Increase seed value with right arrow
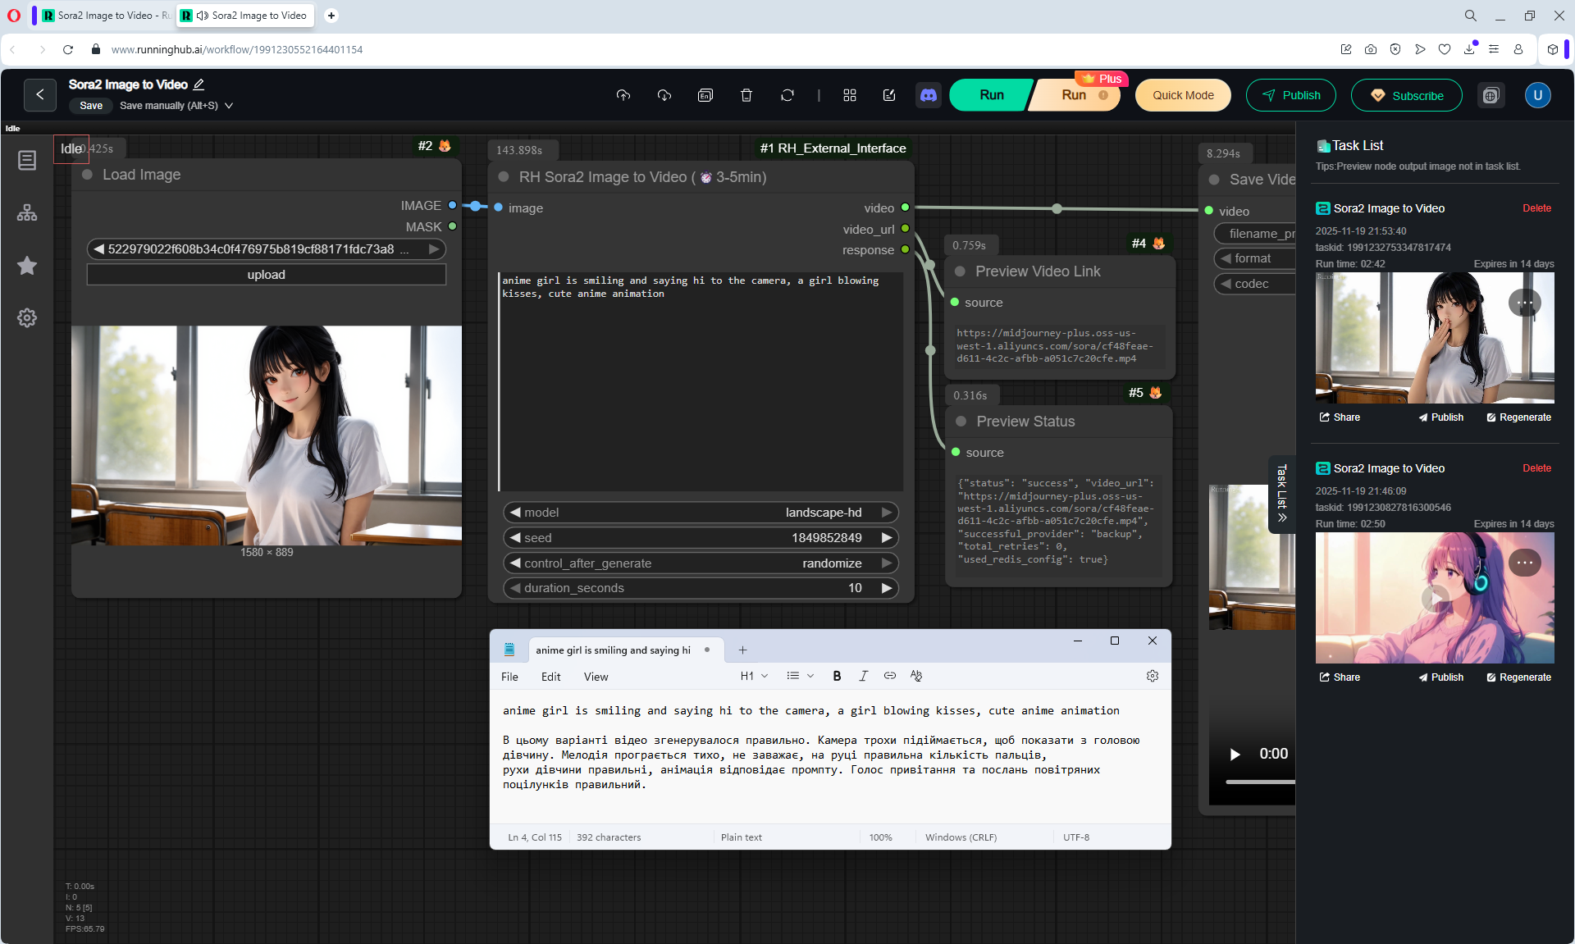1575x944 pixels. [x=887, y=538]
